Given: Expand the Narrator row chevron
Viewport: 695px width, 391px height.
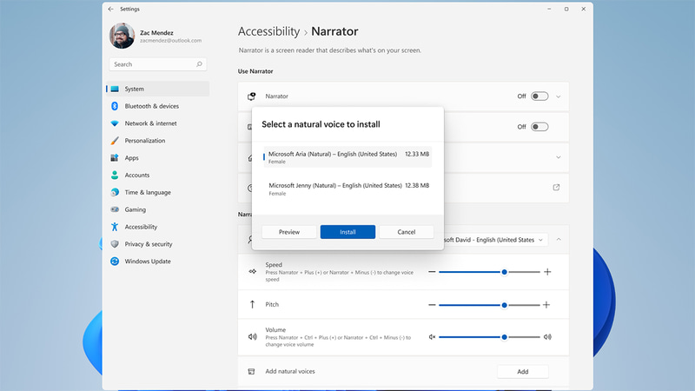Looking at the screenshot, I should [559, 96].
